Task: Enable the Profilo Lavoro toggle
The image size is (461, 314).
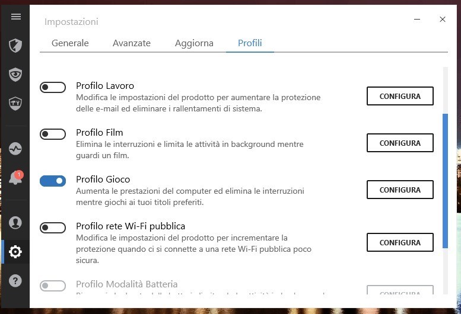Action: pyautogui.click(x=53, y=88)
